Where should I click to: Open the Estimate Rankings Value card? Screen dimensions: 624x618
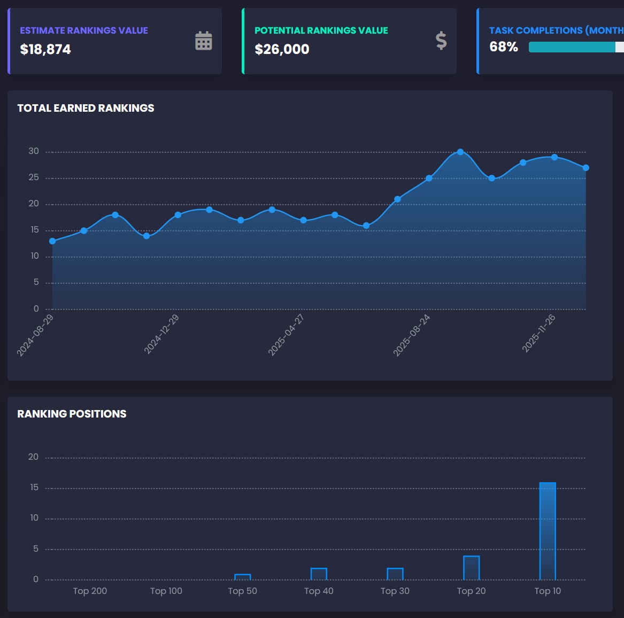click(x=114, y=41)
